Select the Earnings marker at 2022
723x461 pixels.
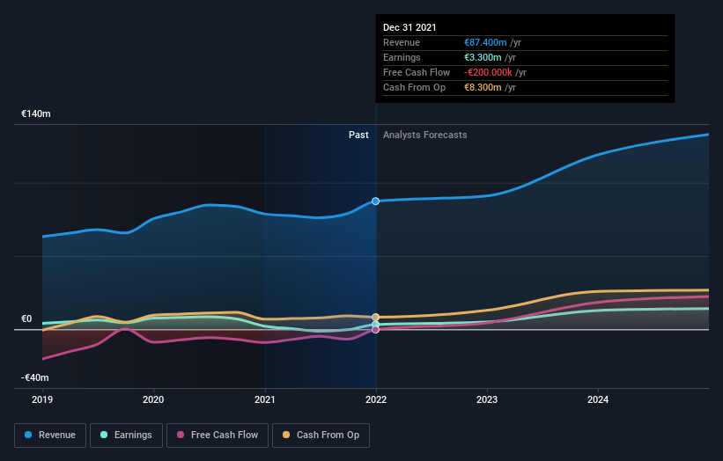(376, 325)
